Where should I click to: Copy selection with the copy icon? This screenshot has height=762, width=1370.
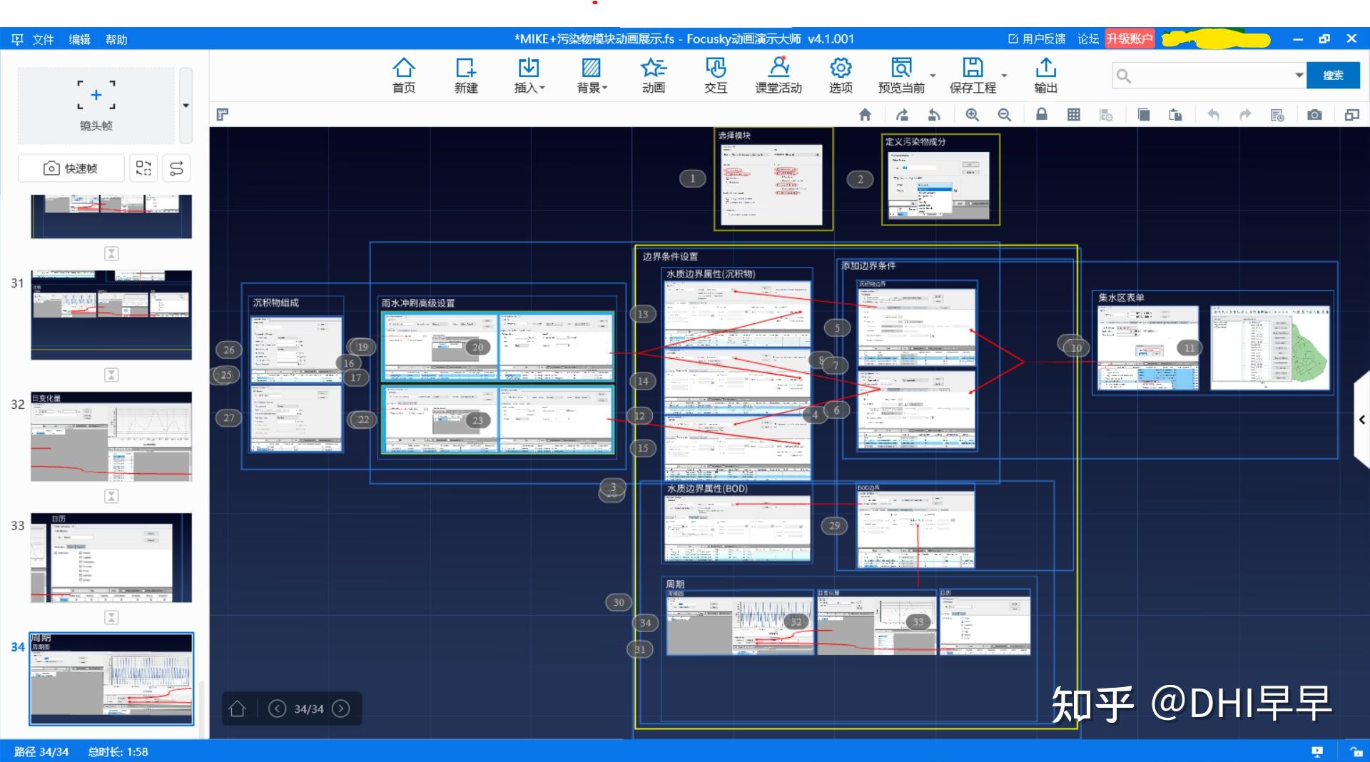pyautogui.click(x=1143, y=115)
